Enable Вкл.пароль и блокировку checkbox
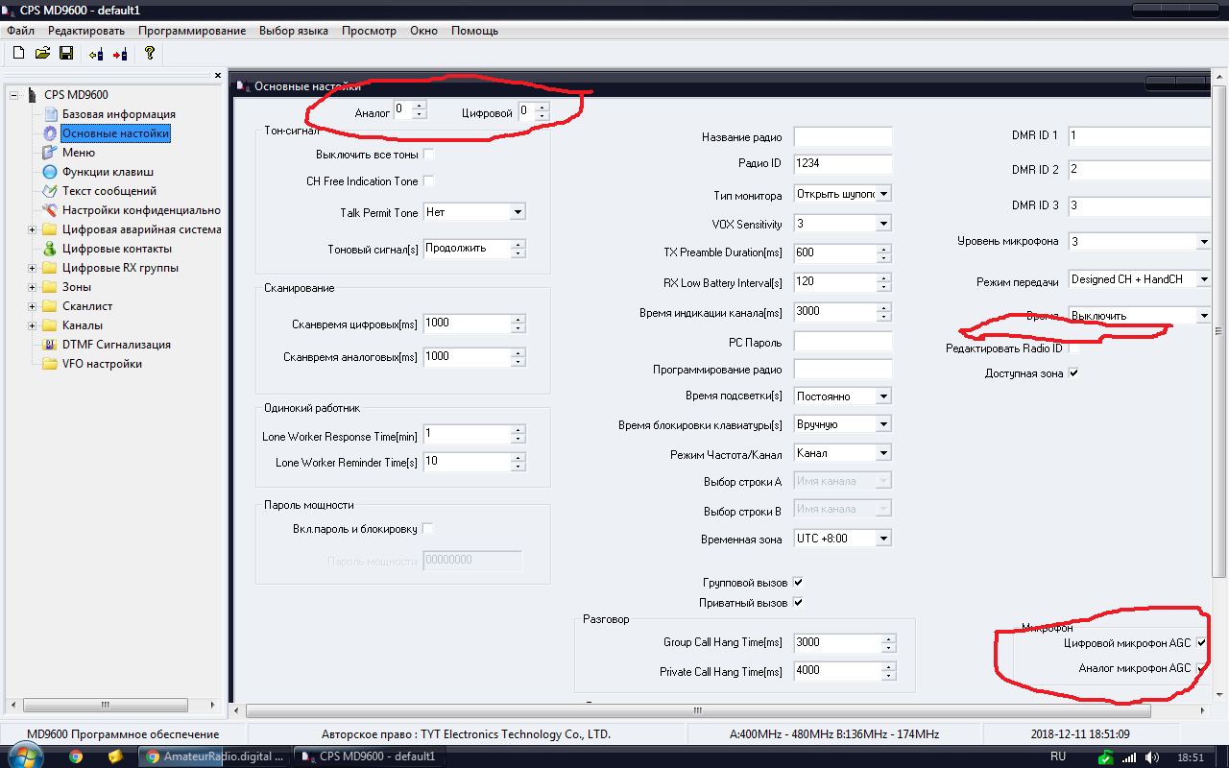 [x=428, y=529]
